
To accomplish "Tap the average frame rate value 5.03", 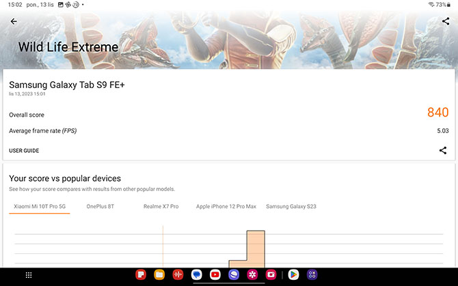I will point(443,130).
